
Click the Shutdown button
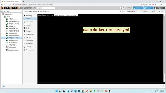point(131,12)
